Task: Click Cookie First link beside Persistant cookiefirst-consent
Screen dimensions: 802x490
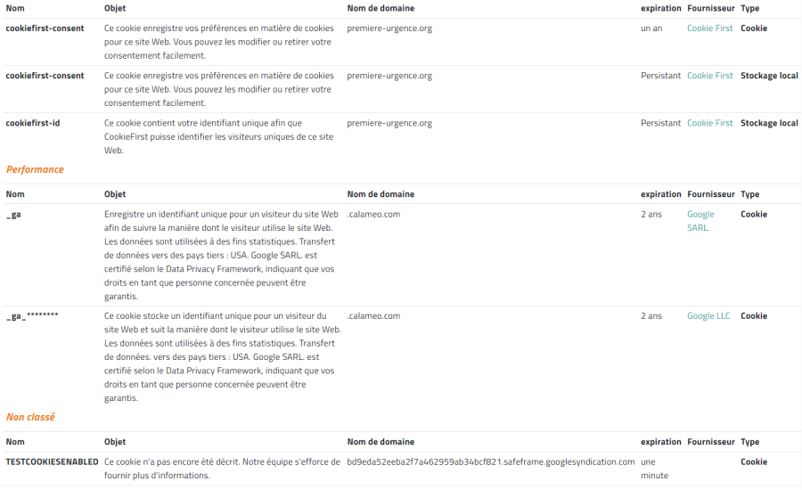Action: click(709, 76)
